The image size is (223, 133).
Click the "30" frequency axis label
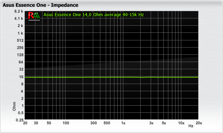click(36, 123)
